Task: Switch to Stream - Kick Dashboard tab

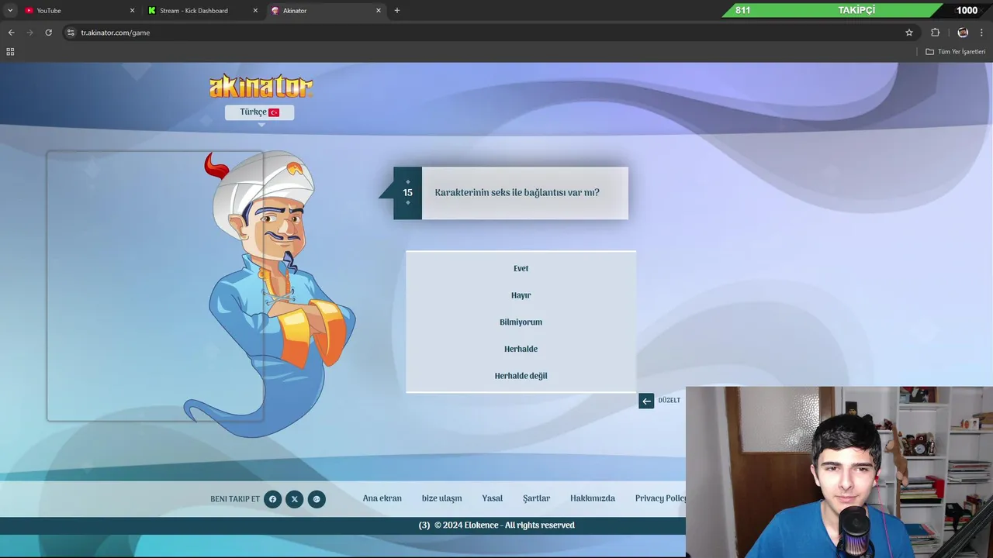Action: point(200,11)
